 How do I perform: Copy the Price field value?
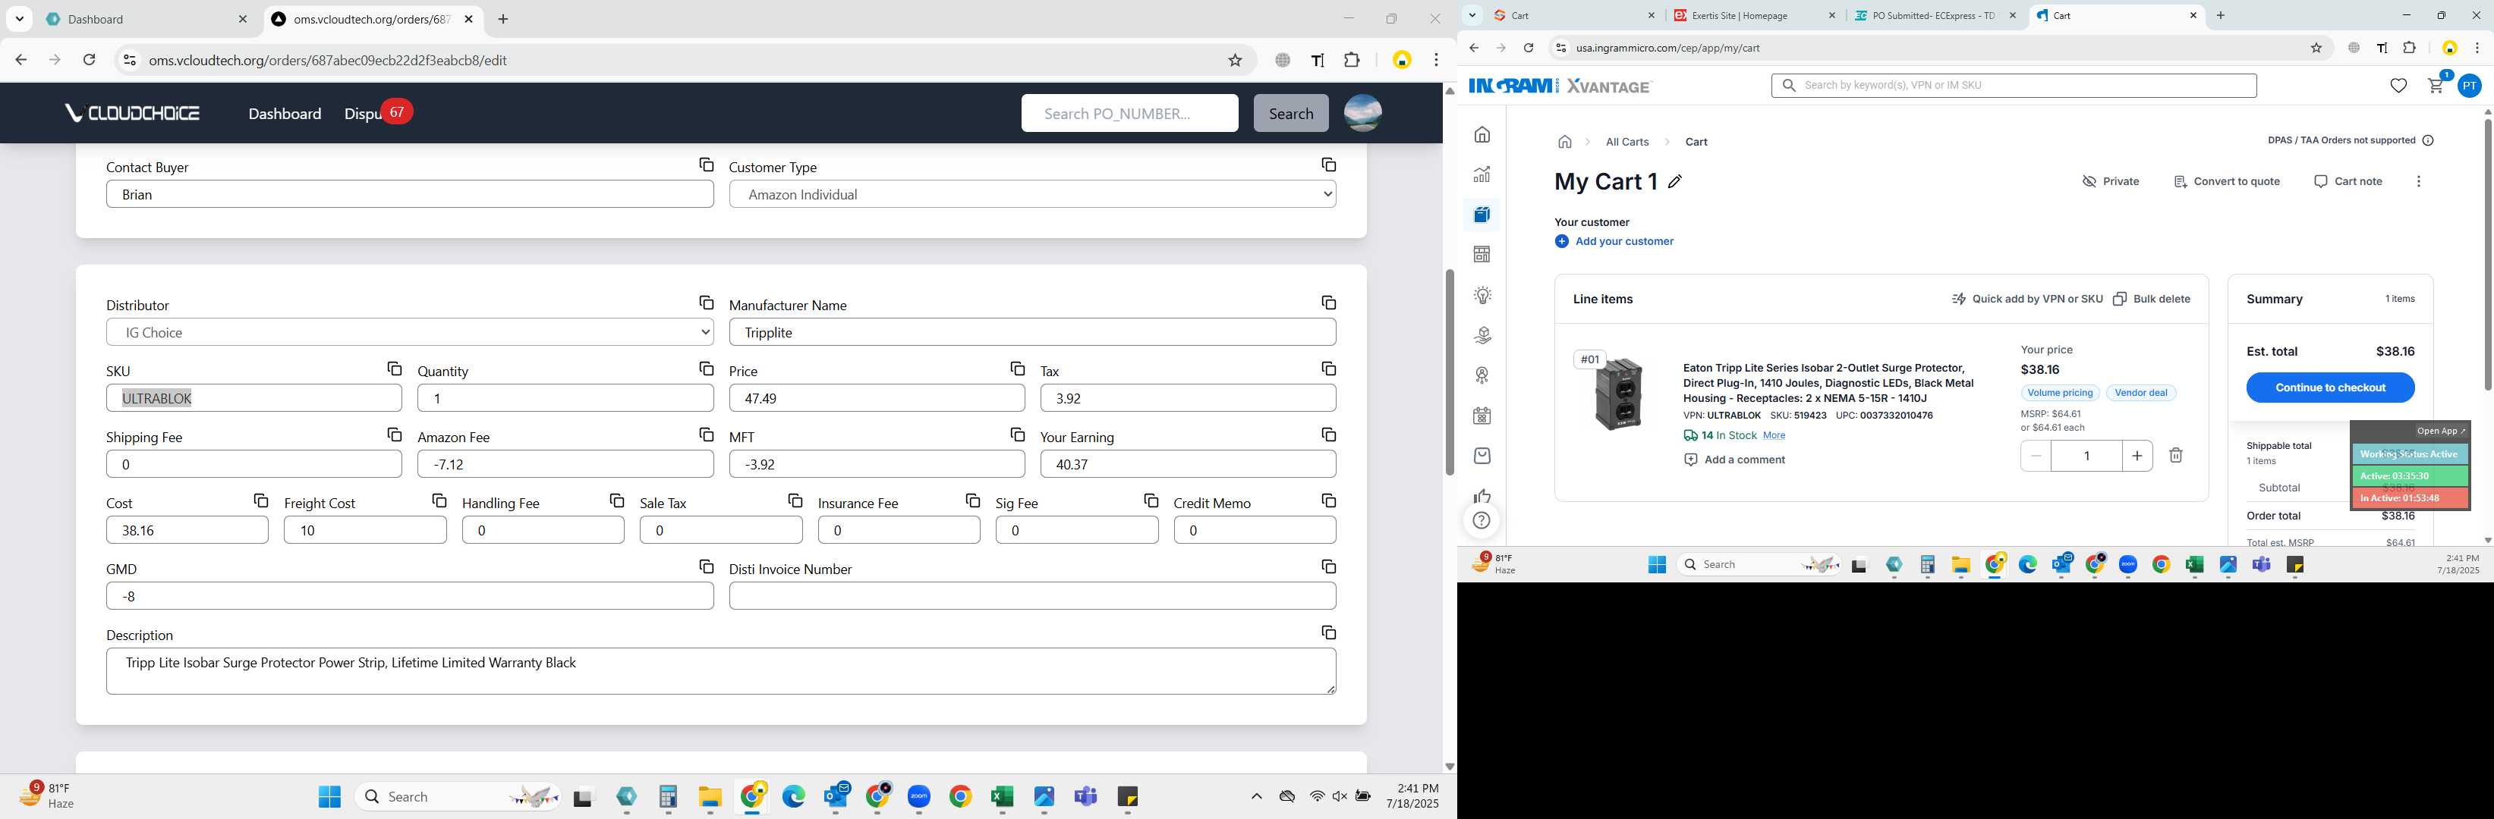(x=1016, y=369)
